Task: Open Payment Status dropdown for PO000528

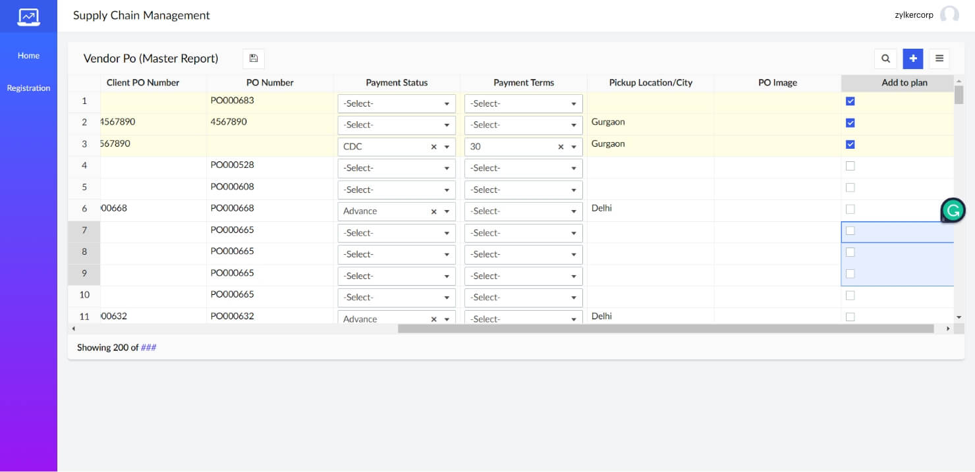Action: pos(396,168)
